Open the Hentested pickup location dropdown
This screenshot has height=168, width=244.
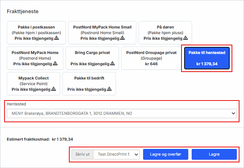click(x=121, y=113)
